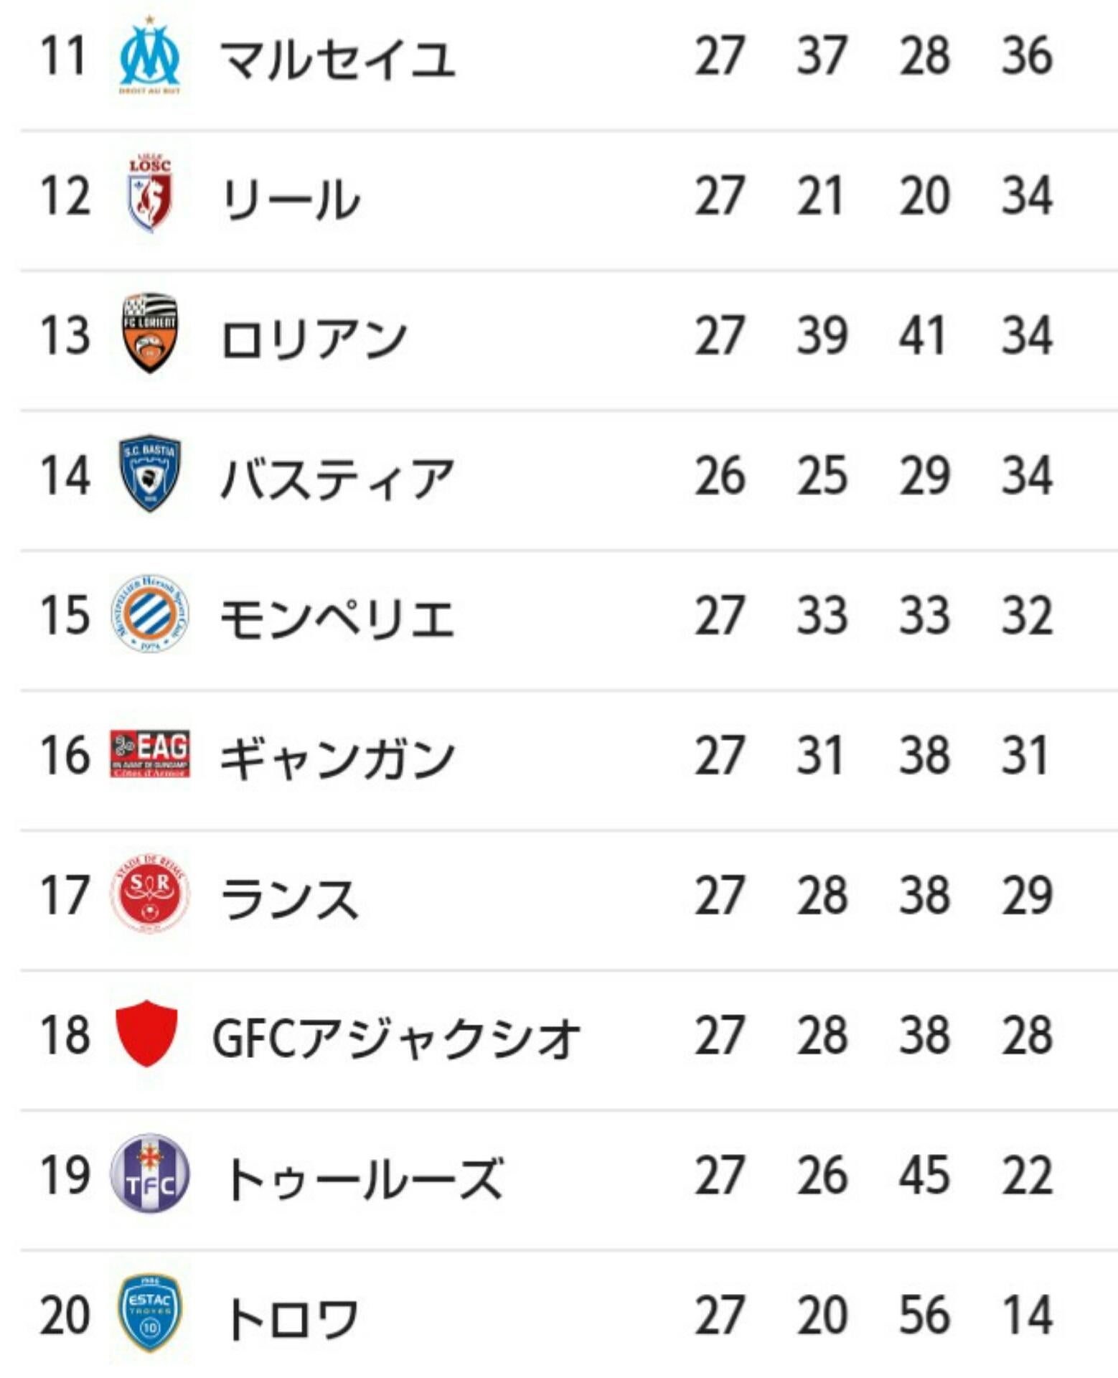Select the red GFC Ajaccio shield

[x=146, y=1033]
